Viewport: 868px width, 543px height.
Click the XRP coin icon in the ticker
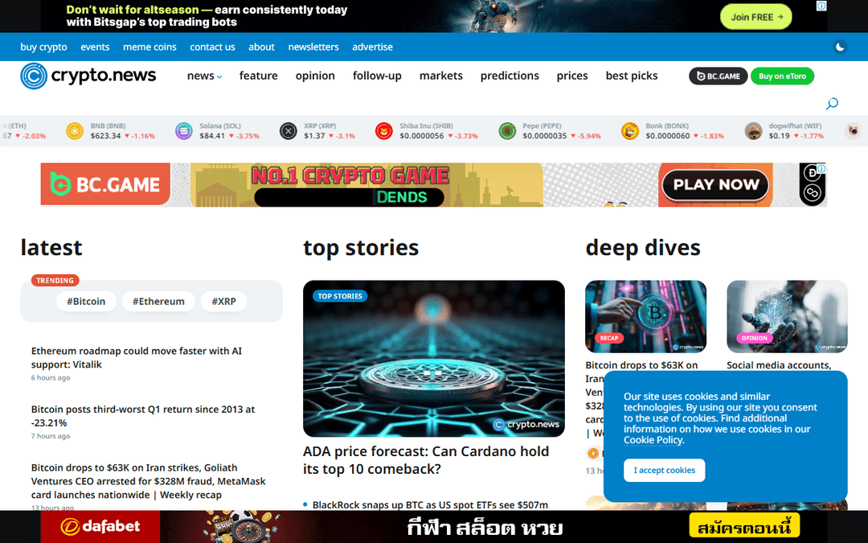coord(288,131)
